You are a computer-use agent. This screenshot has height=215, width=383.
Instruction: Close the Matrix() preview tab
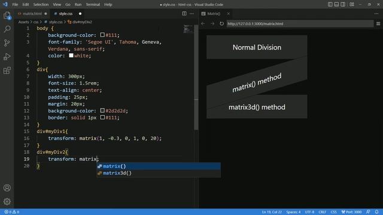coord(228,14)
